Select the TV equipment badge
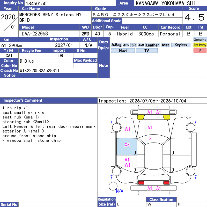The height and width of the screenshot is (207, 207). (146, 50)
